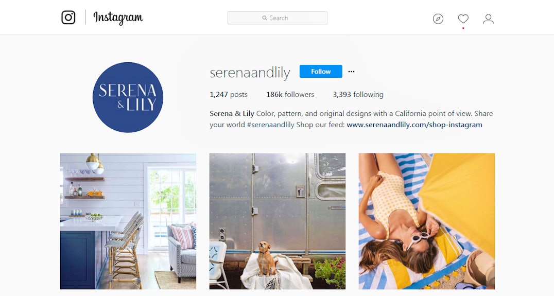Screen dimensions: 554x296
Task: Open the dog by Airstream trailer post
Action: coord(278,221)
